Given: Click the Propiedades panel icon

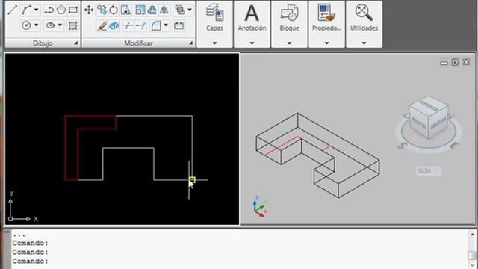Looking at the screenshot, I should click(326, 13).
